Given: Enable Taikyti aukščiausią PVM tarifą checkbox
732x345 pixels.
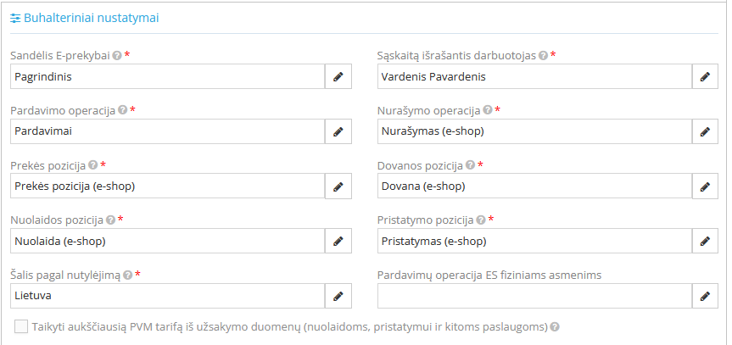Looking at the screenshot, I should pyautogui.click(x=21, y=326).
